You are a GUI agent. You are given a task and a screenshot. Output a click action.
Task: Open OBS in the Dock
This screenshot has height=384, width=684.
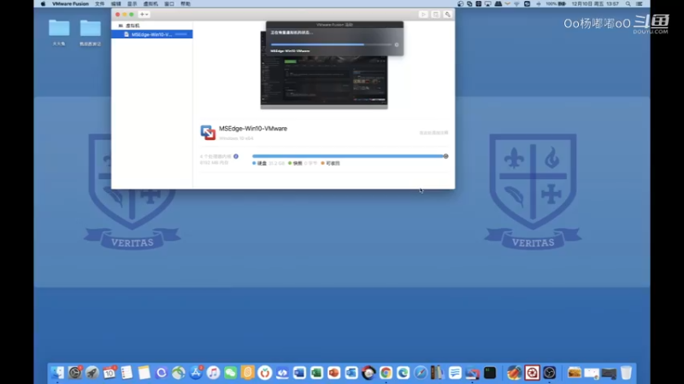549,373
